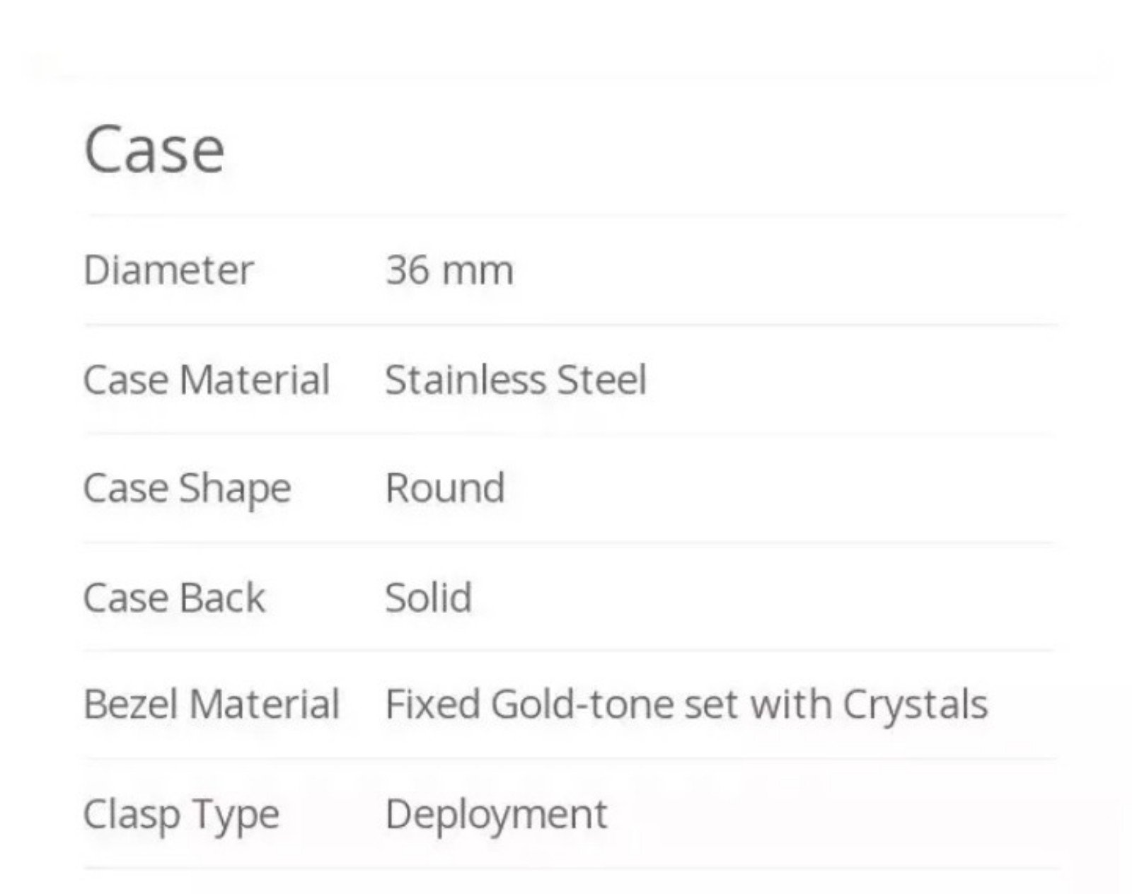Click the word Crystals in bezel description
1132x894 pixels.
(915, 706)
